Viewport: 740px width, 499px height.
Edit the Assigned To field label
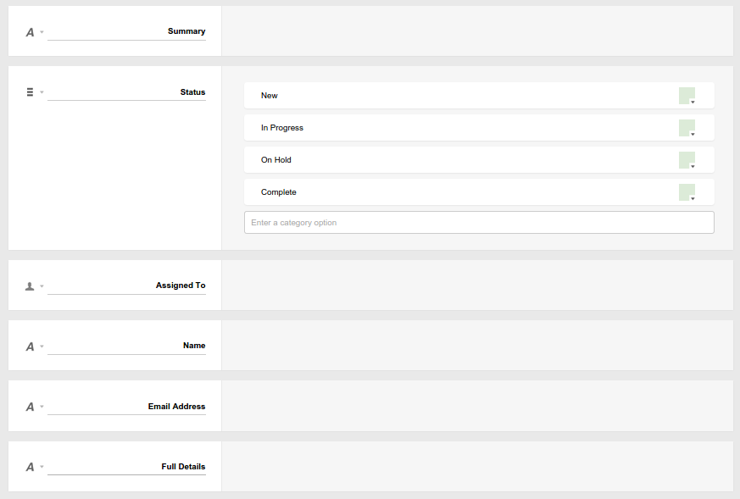coord(126,286)
